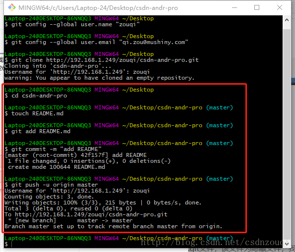This screenshot has height=252, width=295.
Task: Click the '1 file changed, 0 insertions(+)' line
Action: coord(89,161)
